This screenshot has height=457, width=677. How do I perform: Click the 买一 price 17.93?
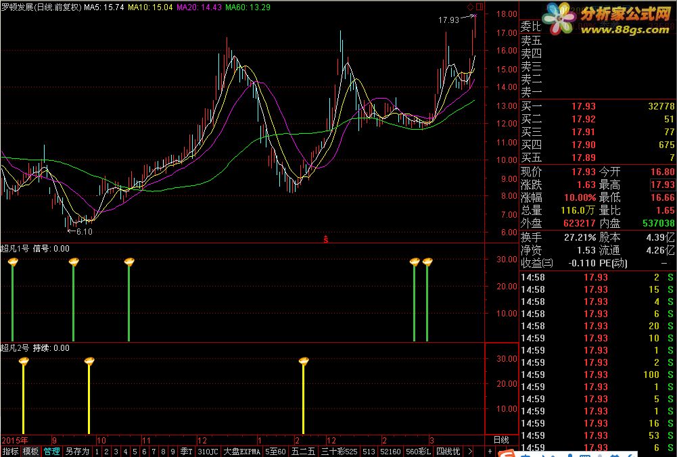click(x=584, y=106)
